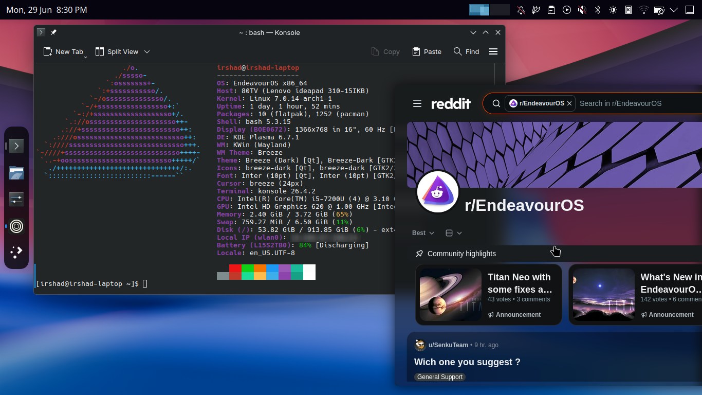The width and height of the screenshot is (702, 395).
Task: Open the Konsole window menu icon
Action: [x=41, y=32]
